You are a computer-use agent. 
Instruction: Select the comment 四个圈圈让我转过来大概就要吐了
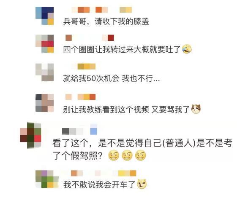(122, 49)
